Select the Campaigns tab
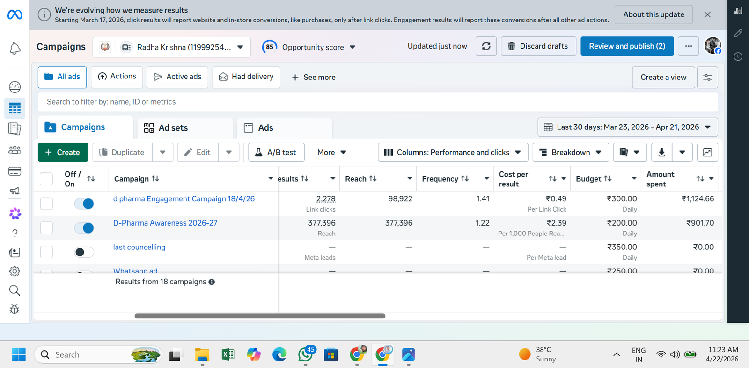Viewport: 749px width, 368px height. (85, 127)
